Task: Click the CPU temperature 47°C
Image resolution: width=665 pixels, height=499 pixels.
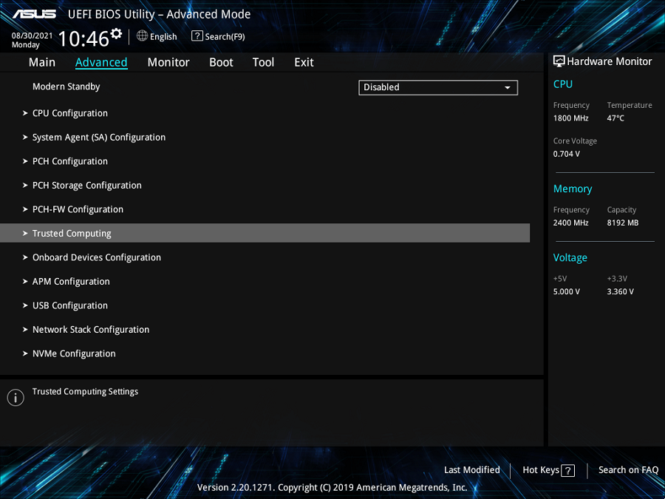Action: tap(615, 118)
